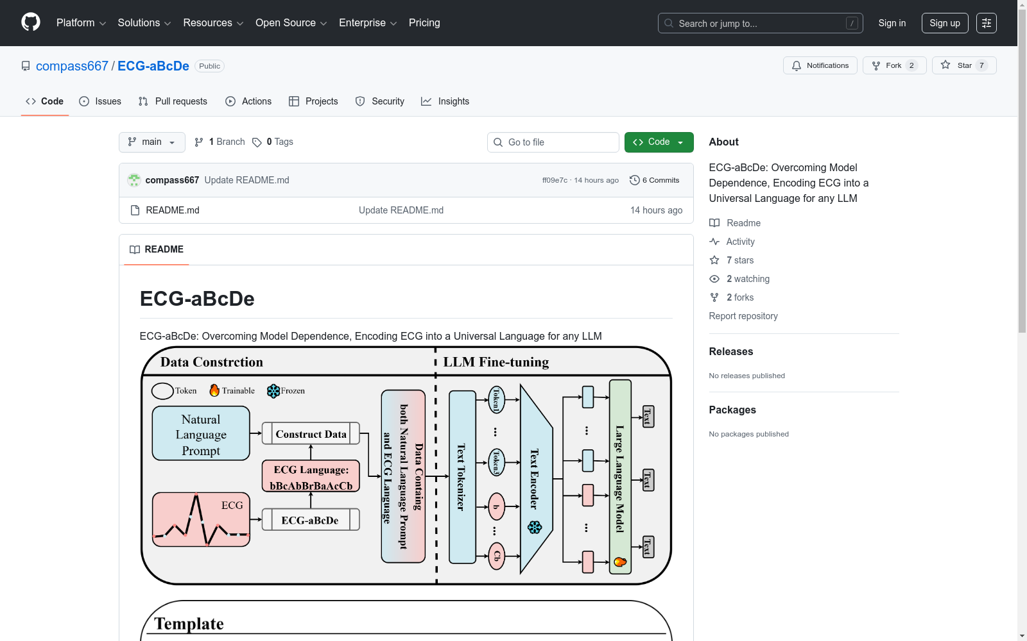Switch to the Issues tab

(100, 101)
